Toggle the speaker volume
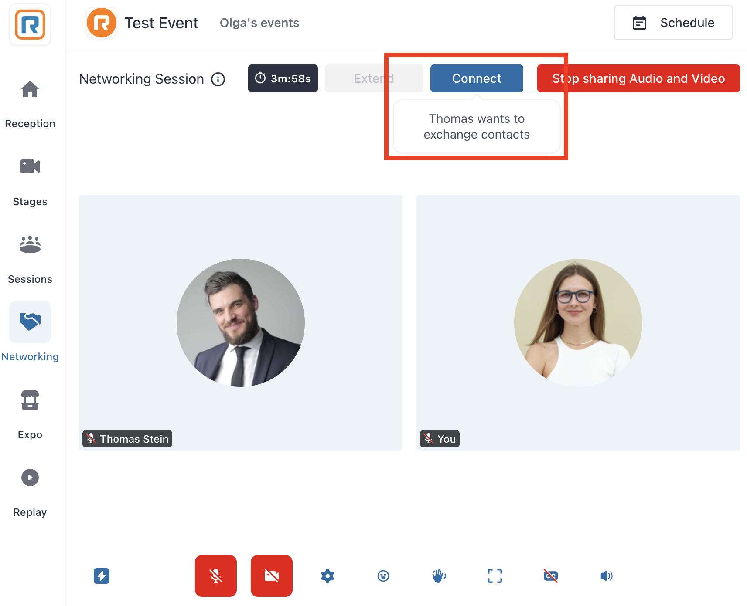 pyautogui.click(x=607, y=576)
